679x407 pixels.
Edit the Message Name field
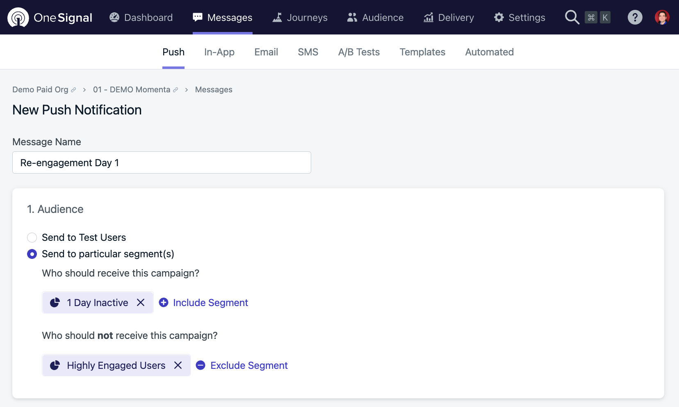pyautogui.click(x=162, y=162)
